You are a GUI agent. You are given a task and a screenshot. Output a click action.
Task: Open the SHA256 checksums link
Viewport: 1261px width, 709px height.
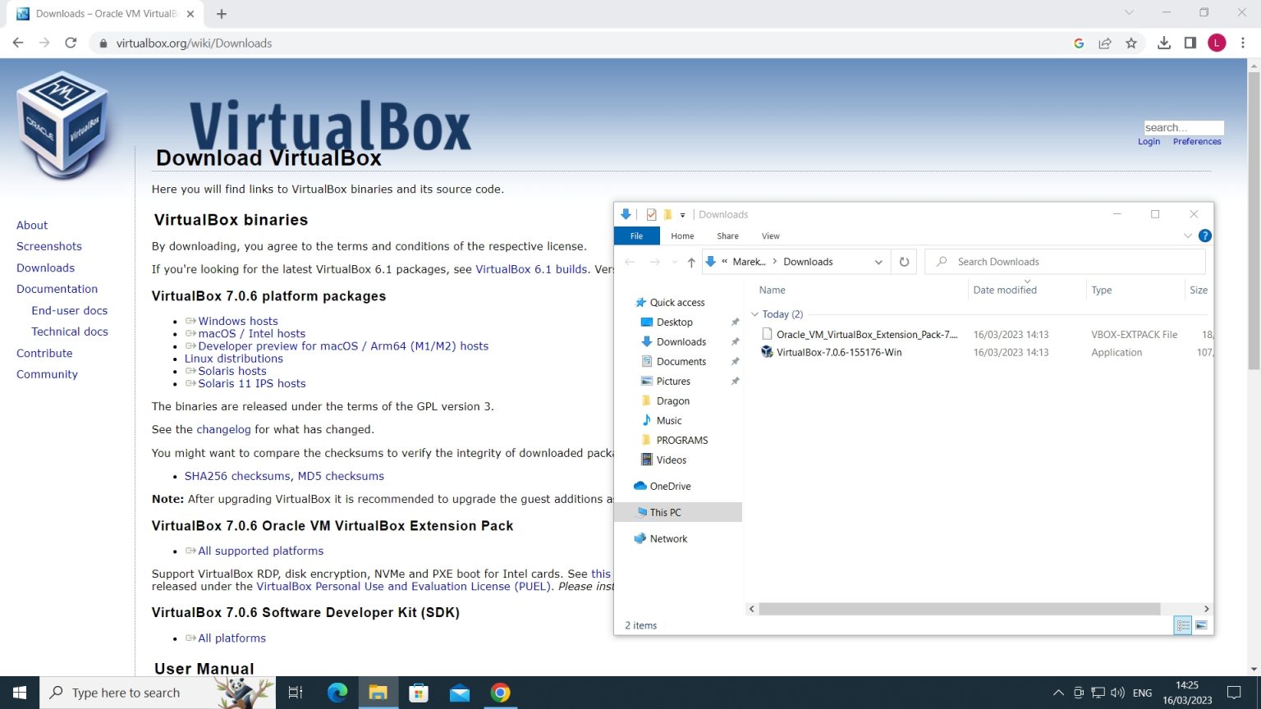coord(237,476)
